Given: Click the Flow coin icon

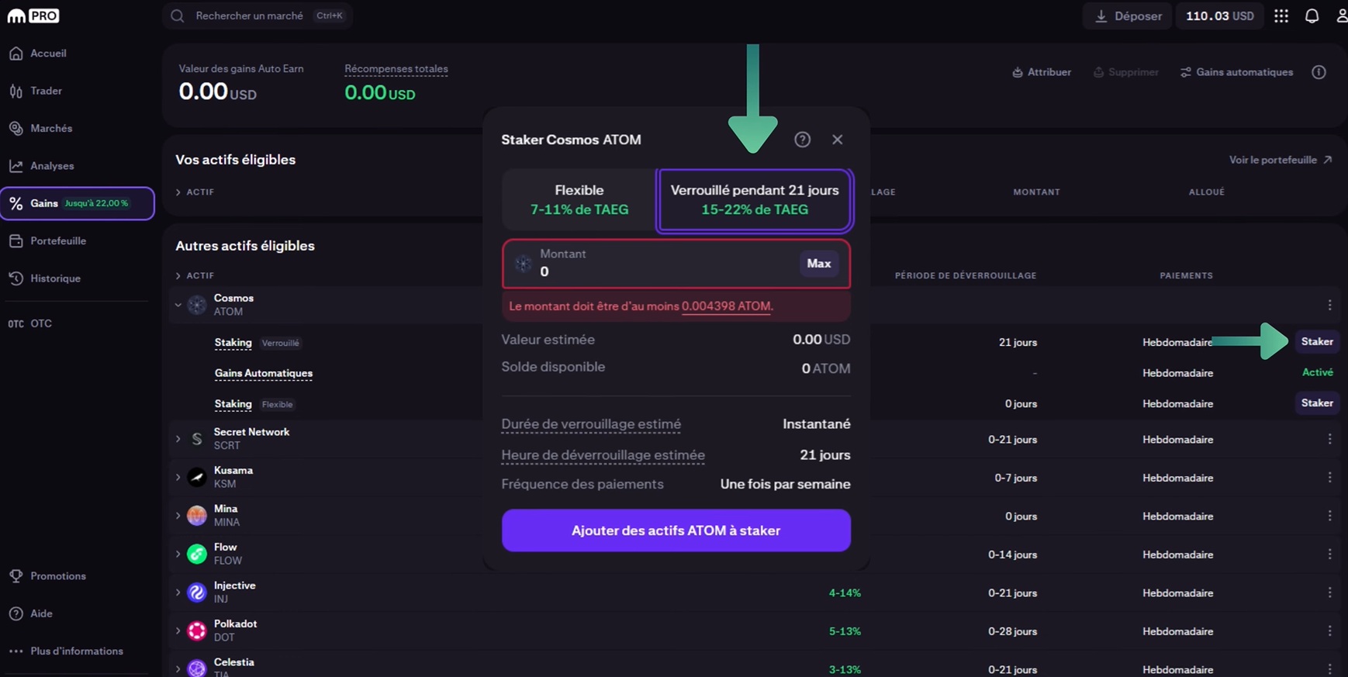Looking at the screenshot, I should pyautogui.click(x=197, y=554).
